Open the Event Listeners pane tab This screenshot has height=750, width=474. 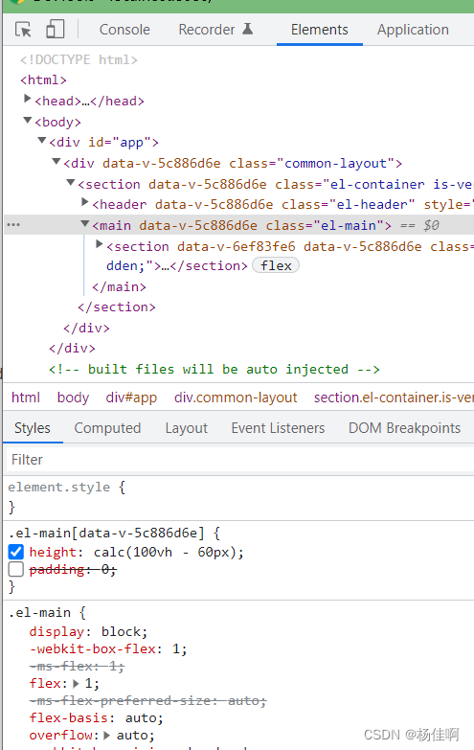point(278,428)
